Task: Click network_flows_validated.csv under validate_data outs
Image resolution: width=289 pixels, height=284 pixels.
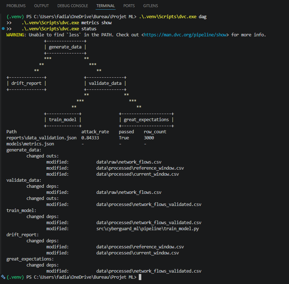Action: [149, 205]
